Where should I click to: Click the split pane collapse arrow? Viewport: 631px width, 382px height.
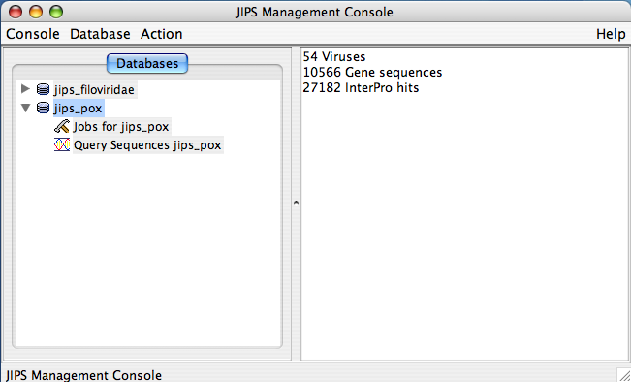click(x=296, y=202)
